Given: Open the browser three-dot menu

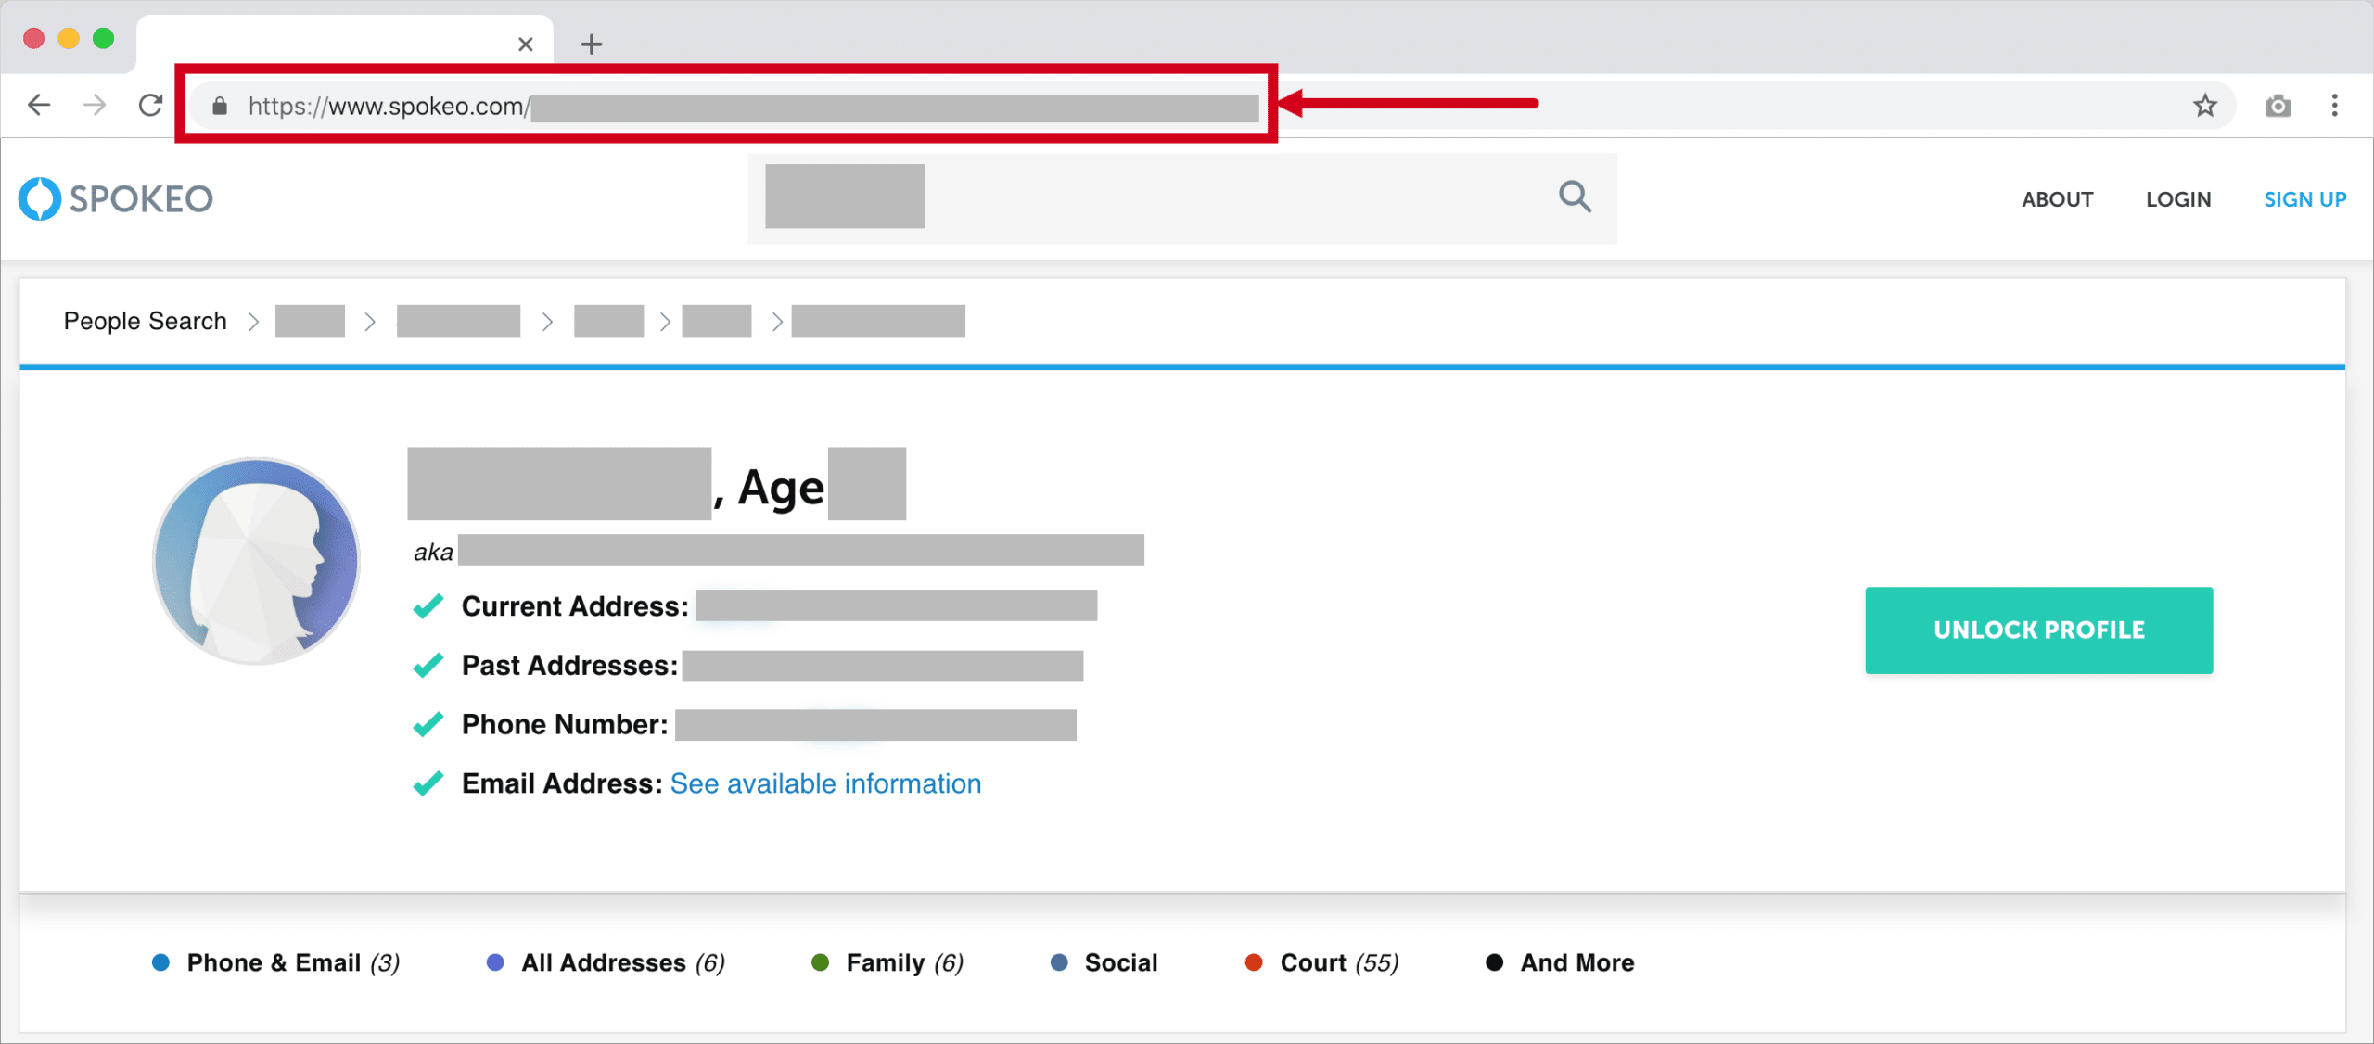Looking at the screenshot, I should (x=2334, y=105).
